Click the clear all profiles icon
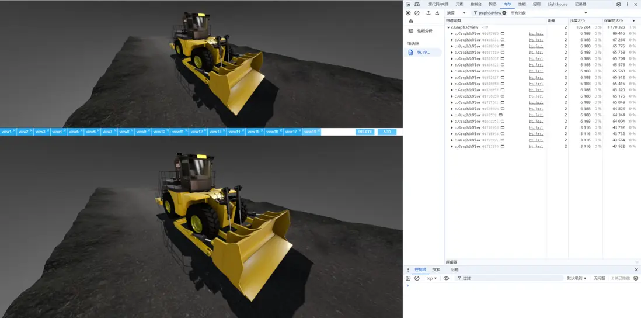The image size is (641, 318). [417, 13]
